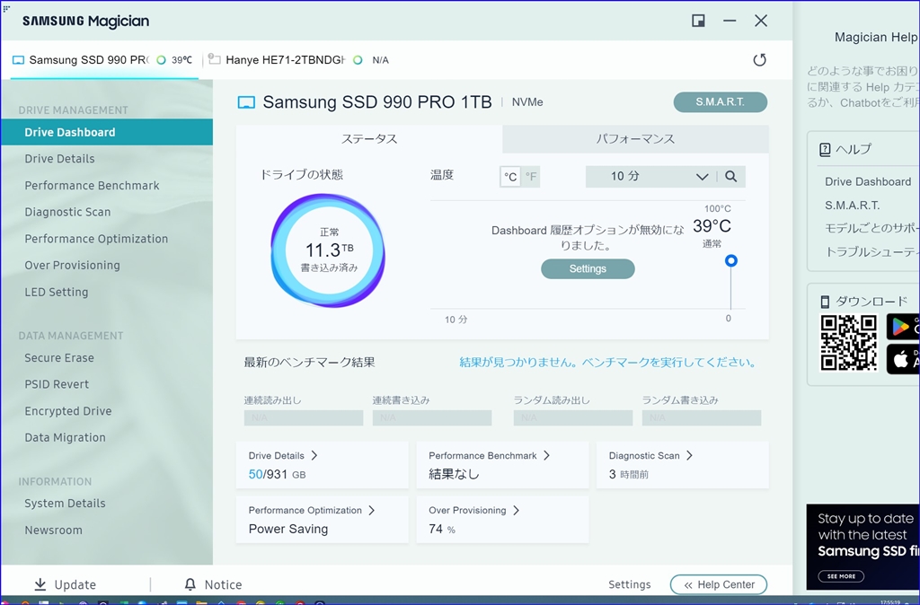Viewport: 920px width, 605px height.
Task: Click the temperature graph point marker
Action: click(730, 261)
